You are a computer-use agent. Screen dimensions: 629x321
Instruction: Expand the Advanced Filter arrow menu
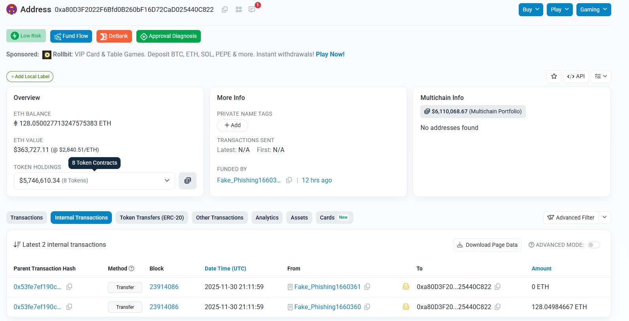(x=604, y=218)
